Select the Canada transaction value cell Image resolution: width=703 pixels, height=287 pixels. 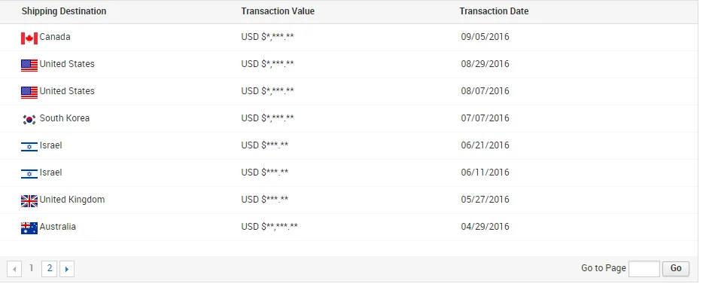click(x=268, y=37)
